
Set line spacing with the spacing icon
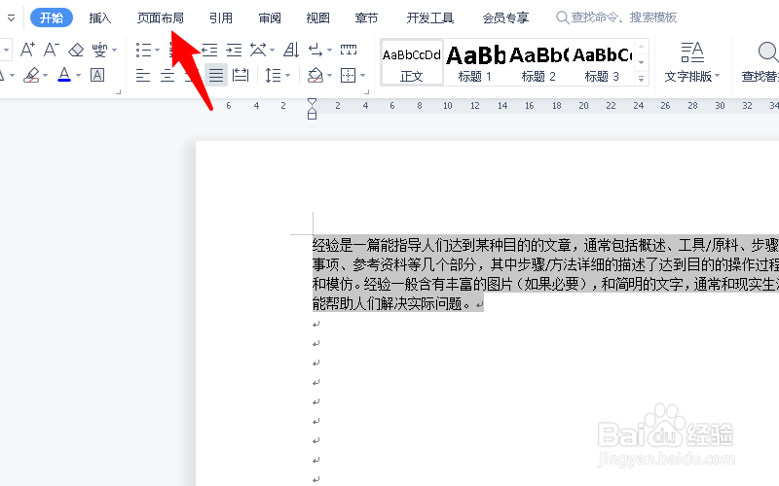(x=273, y=76)
